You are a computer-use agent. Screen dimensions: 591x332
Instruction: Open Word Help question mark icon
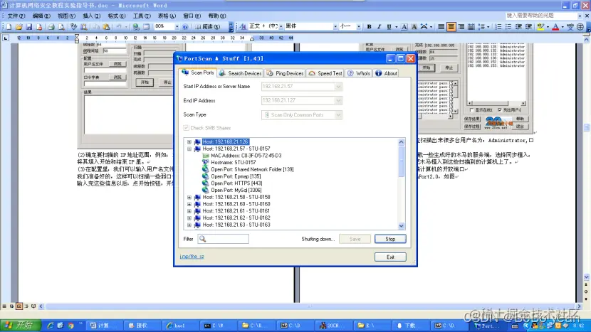tap(185, 27)
